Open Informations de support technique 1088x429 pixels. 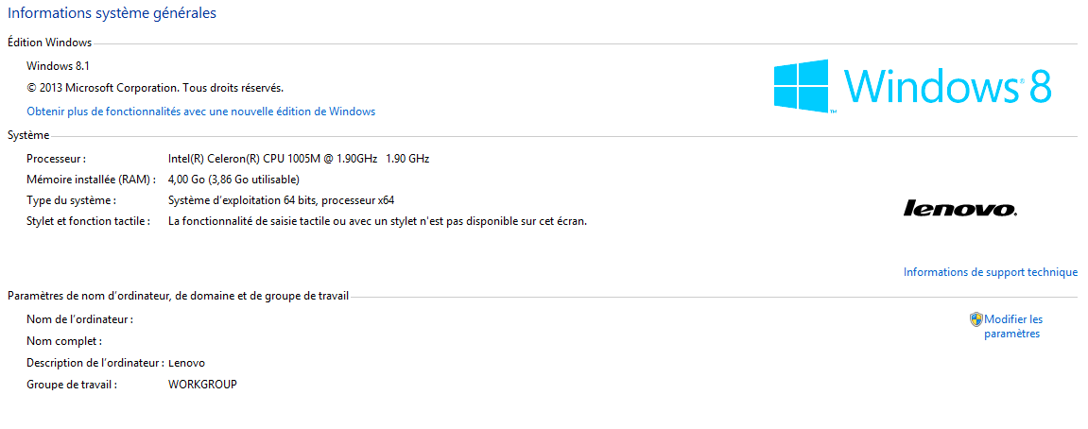[x=990, y=272]
